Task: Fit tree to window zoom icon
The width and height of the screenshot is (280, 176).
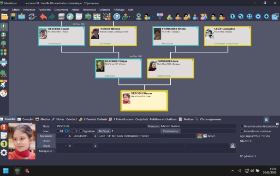Action: pyautogui.click(x=250, y=17)
